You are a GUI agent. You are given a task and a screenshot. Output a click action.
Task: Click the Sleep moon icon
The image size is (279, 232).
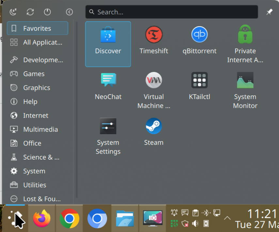(x=13, y=12)
